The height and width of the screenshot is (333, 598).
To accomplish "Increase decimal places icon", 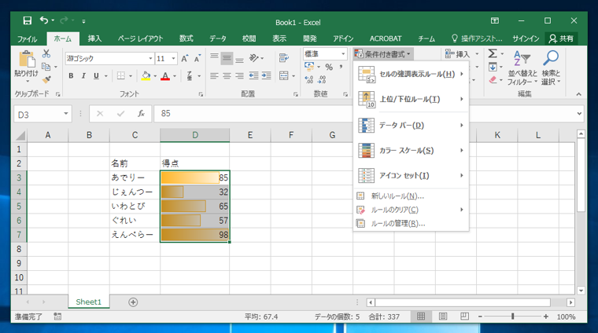I will (309, 79).
